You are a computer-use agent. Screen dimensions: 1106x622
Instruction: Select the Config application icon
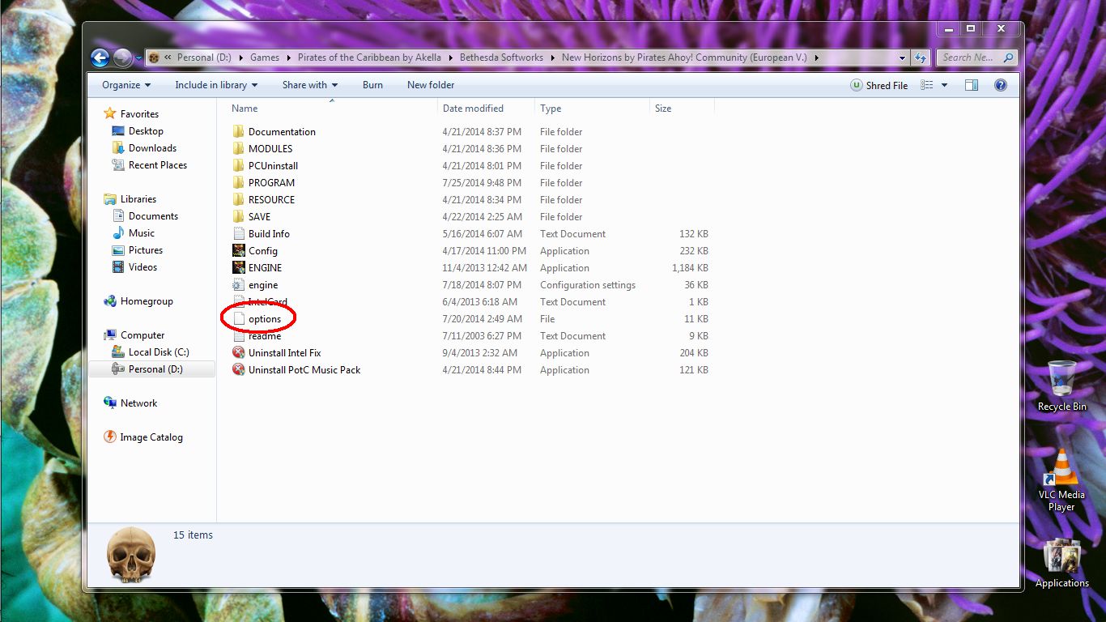pos(238,251)
